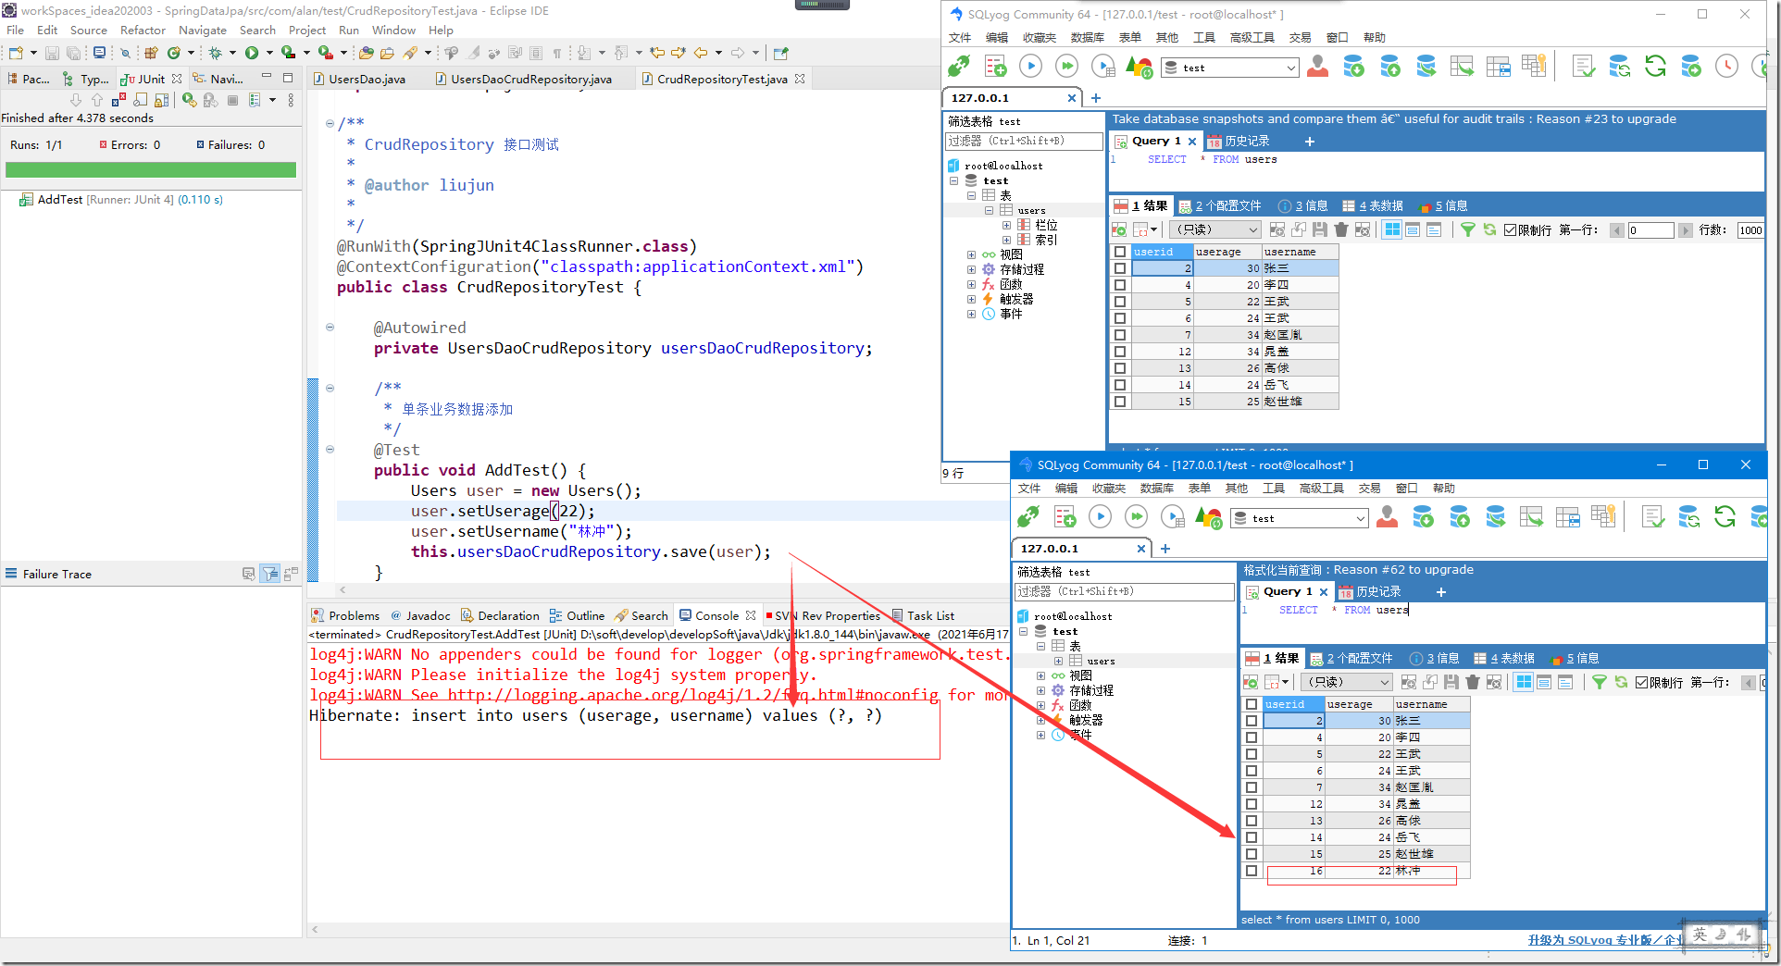Click Back navigation arrow in Eclipse toolbar
Viewport: 1781px width, 966px height.
(x=702, y=53)
